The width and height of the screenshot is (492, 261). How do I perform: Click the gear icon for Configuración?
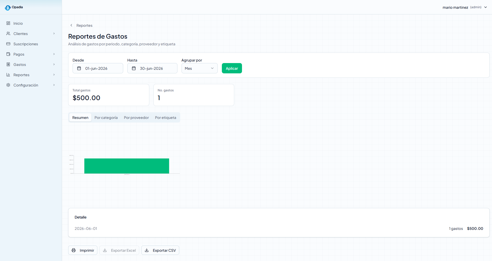pos(8,85)
